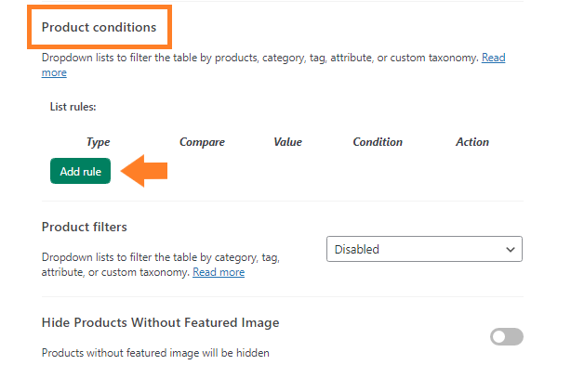The height and width of the screenshot is (365, 571).
Task: Click the green Add rule button
Action: [80, 171]
